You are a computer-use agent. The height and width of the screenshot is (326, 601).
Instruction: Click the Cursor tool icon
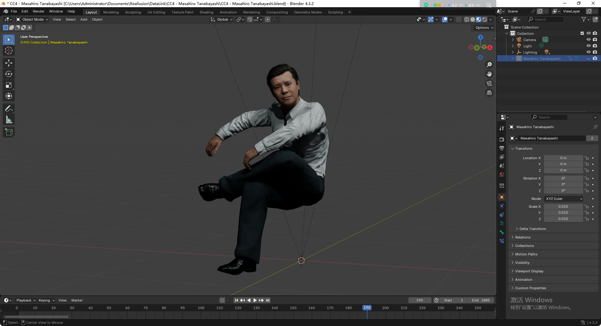[x=8, y=51]
